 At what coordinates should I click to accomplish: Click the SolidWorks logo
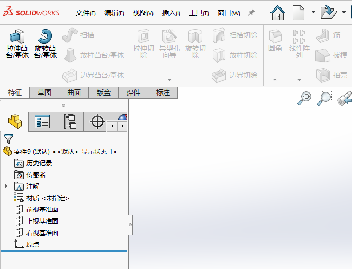pyautogui.click(x=31, y=12)
